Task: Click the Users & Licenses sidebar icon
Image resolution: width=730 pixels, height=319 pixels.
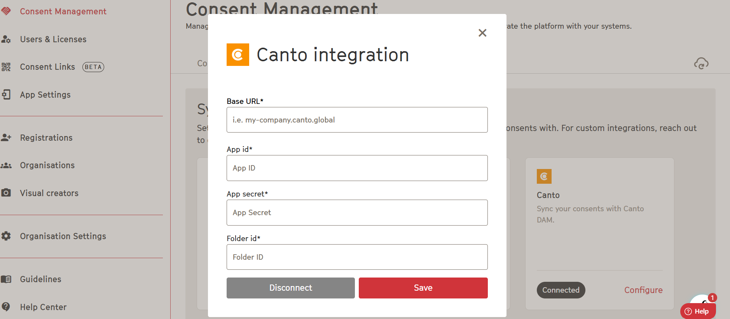Action: pos(6,39)
